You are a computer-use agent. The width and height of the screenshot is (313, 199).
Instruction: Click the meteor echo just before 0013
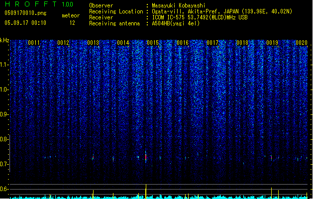point(93,158)
